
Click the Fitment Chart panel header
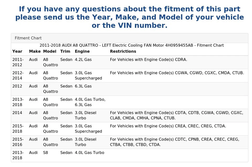tap(28, 38)
